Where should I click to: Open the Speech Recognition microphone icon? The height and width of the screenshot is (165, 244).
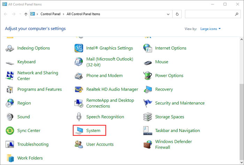[x=79, y=117]
